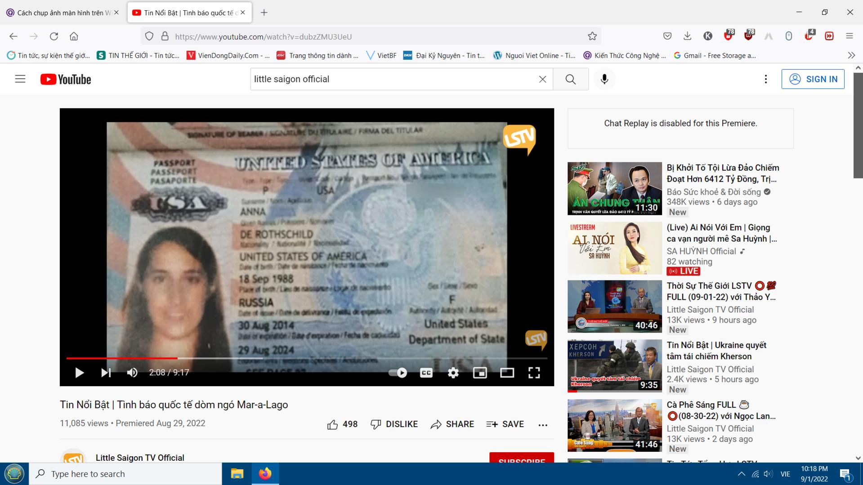Enter full screen video mode
The image size is (863, 485).
tap(534, 373)
